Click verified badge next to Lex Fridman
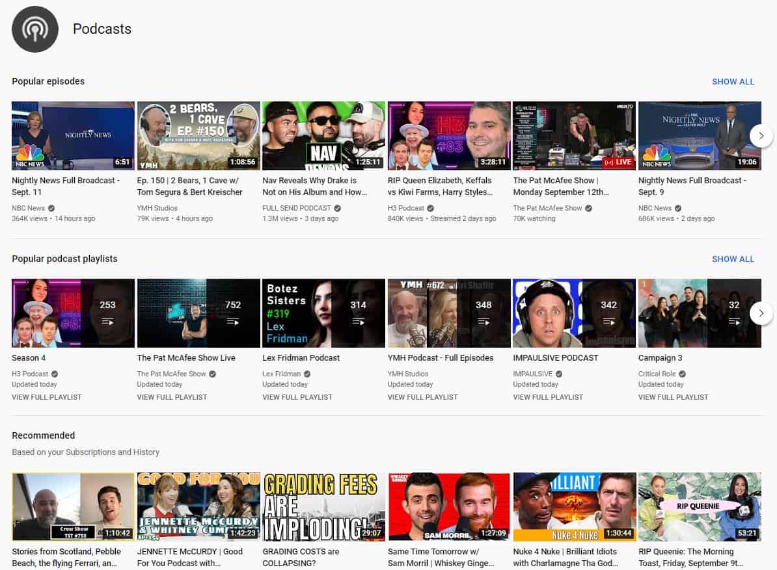This screenshot has height=570, width=777. click(x=307, y=374)
